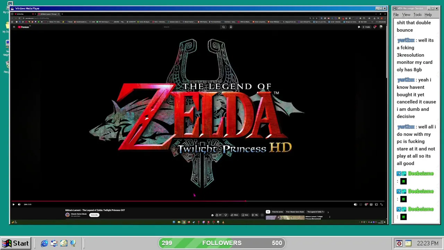This screenshot has height=250, width=444.
Task: Open the notepad quick launch icon
Action: click(64, 243)
